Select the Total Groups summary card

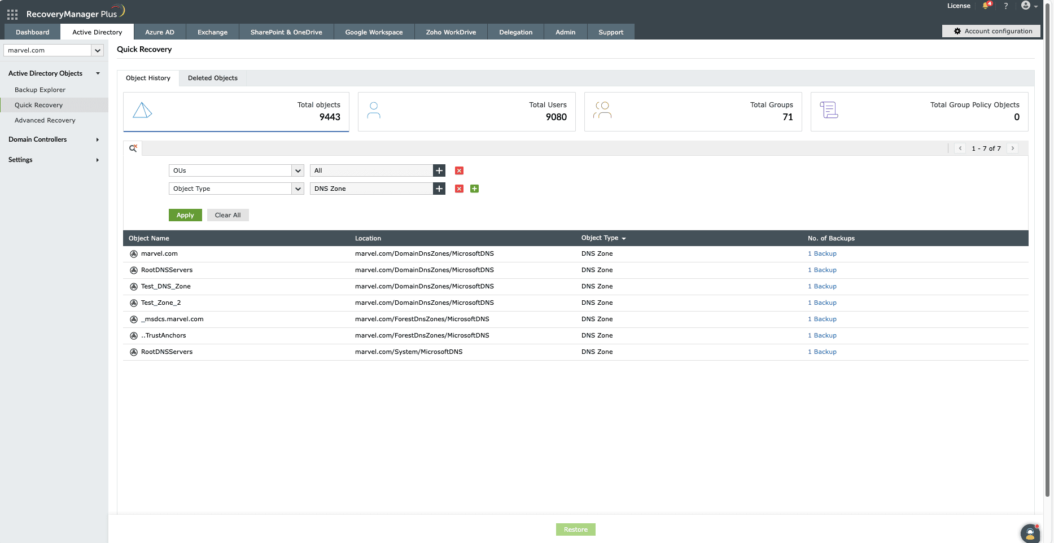click(693, 112)
